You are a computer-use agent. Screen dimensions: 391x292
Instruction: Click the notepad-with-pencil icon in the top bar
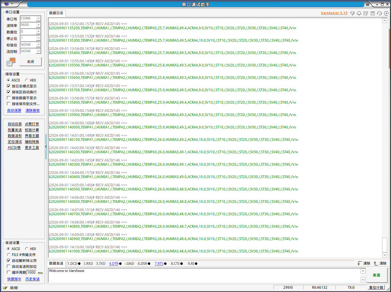(x=366, y=13)
